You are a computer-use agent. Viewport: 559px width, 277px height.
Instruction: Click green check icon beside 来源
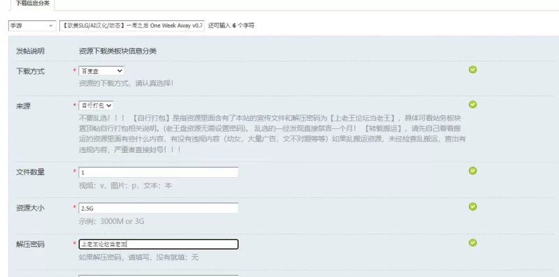[x=473, y=105]
